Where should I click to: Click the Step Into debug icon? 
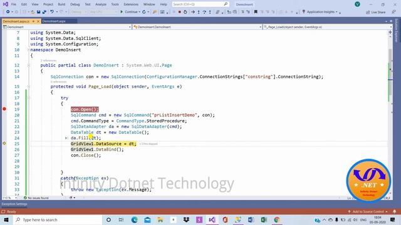coord(199,12)
